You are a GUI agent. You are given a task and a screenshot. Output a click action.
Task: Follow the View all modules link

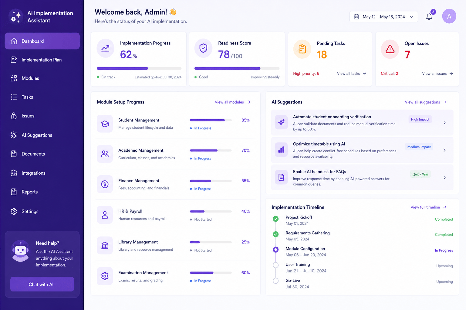click(x=232, y=102)
